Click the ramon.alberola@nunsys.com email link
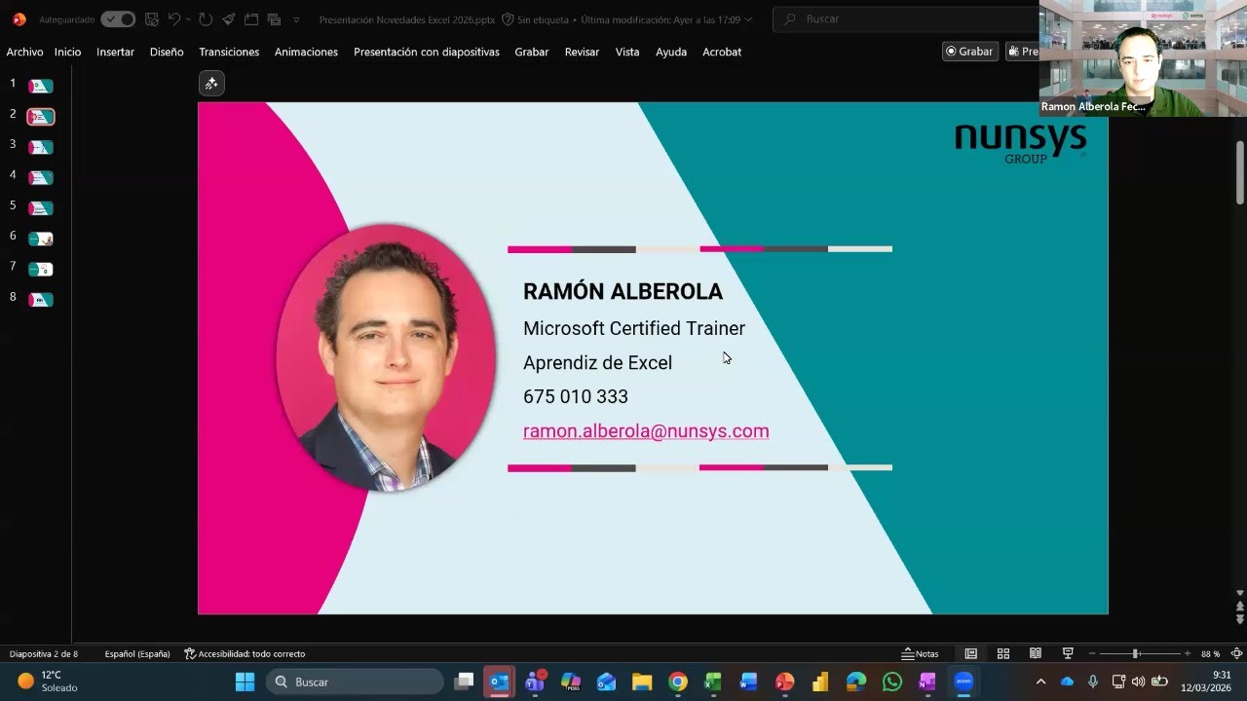Image resolution: width=1247 pixels, height=701 pixels. [x=646, y=430]
